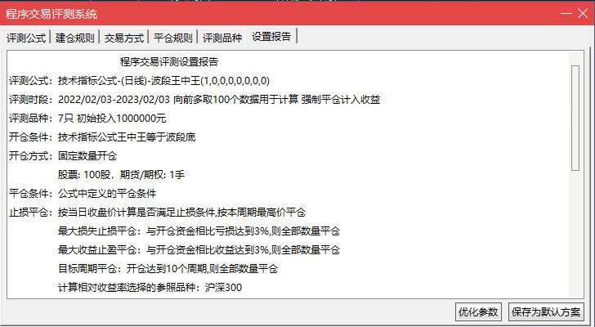Click the 评测品种 初始投入1000000元 line
The image size is (595, 327).
pos(87,119)
